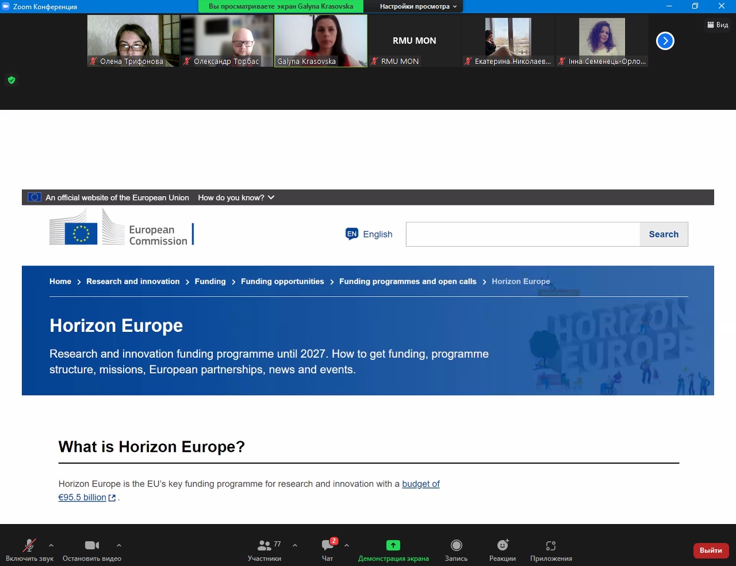Screen dimensions: 736x566
Task: Open the Apps icon in toolbar
Action: [551, 545]
